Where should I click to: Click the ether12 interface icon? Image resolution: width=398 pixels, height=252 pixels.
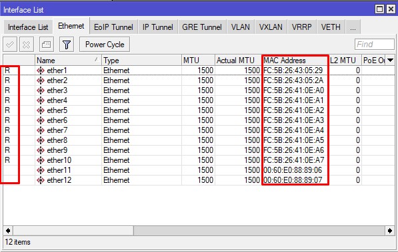tap(41, 180)
